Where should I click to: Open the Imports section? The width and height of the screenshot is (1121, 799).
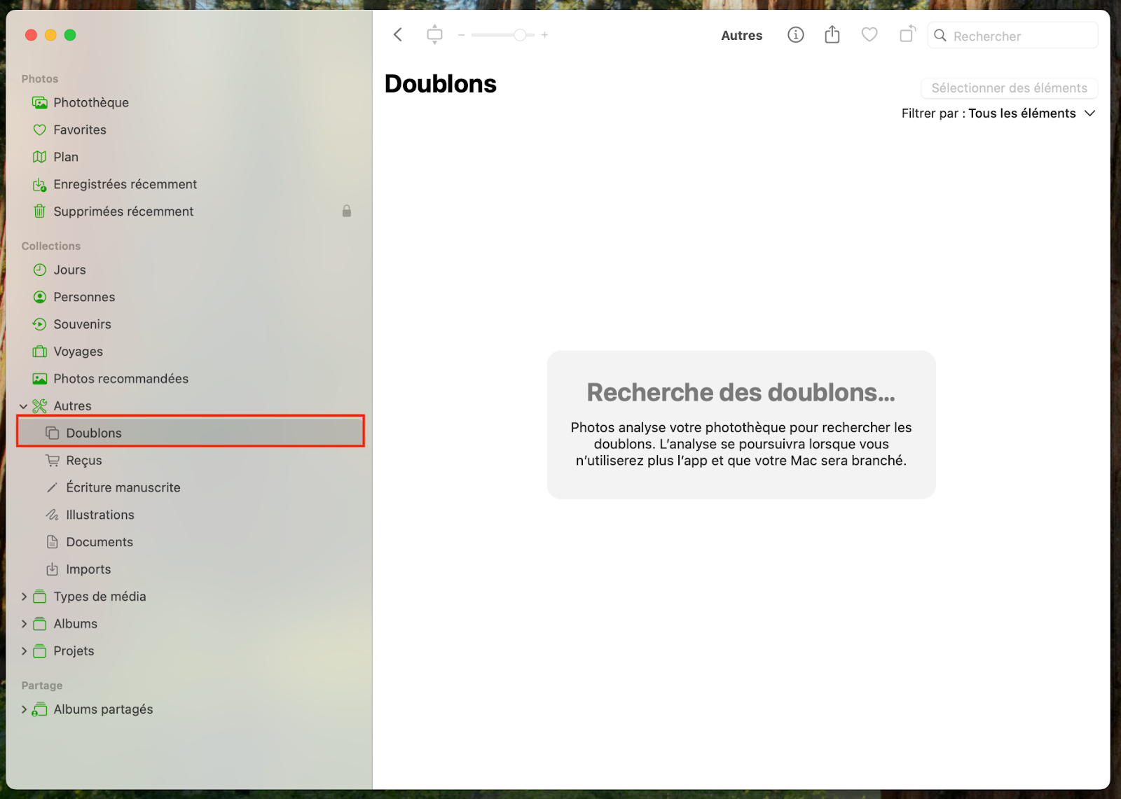[x=88, y=569]
